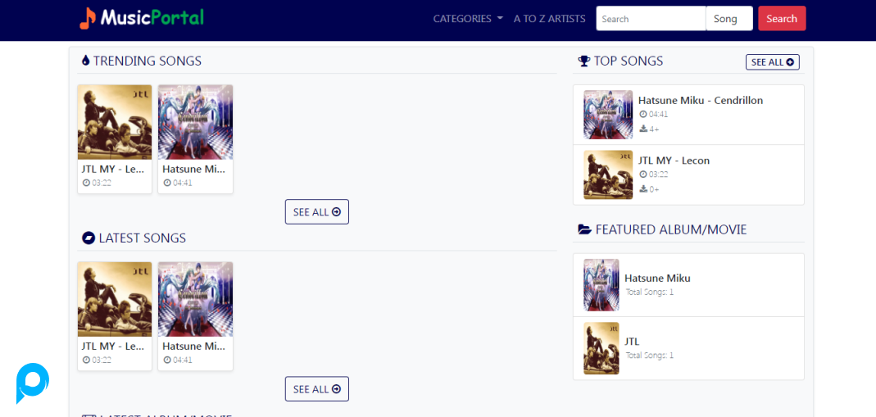876x417 pixels.
Task: Focus the Search text field
Action: 651,18
